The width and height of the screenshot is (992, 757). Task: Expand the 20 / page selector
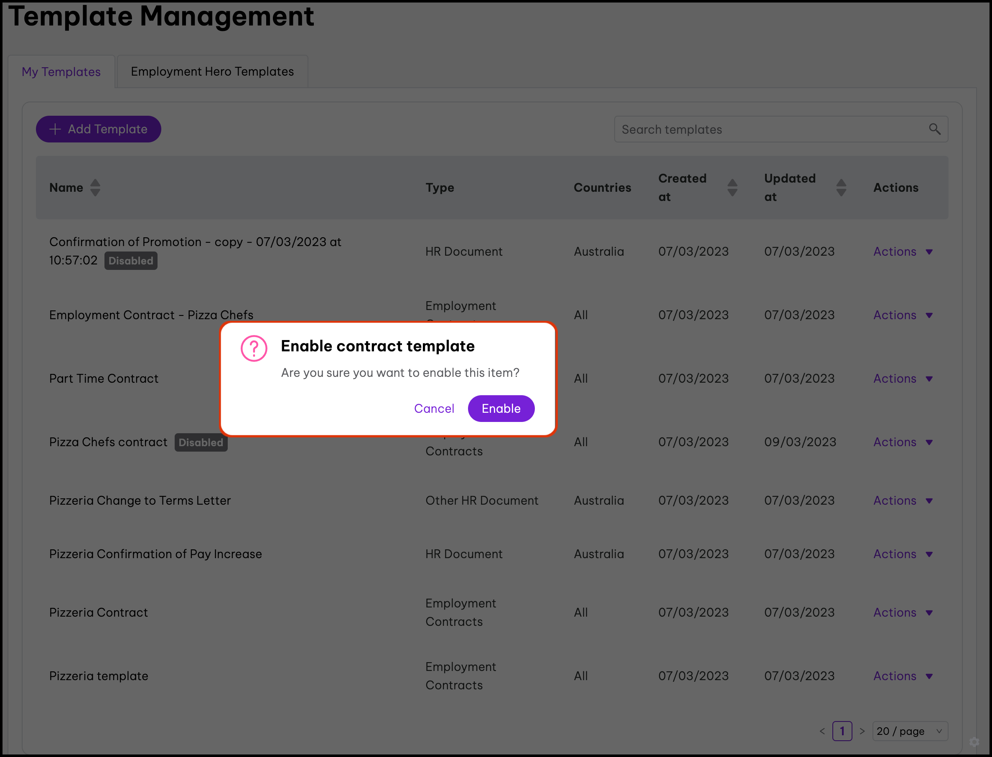tap(910, 732)
